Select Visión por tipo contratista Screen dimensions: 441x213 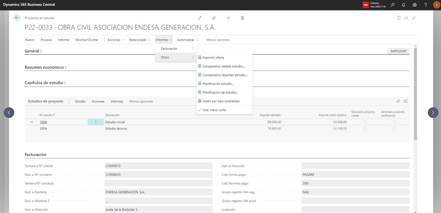click(224, 101)
